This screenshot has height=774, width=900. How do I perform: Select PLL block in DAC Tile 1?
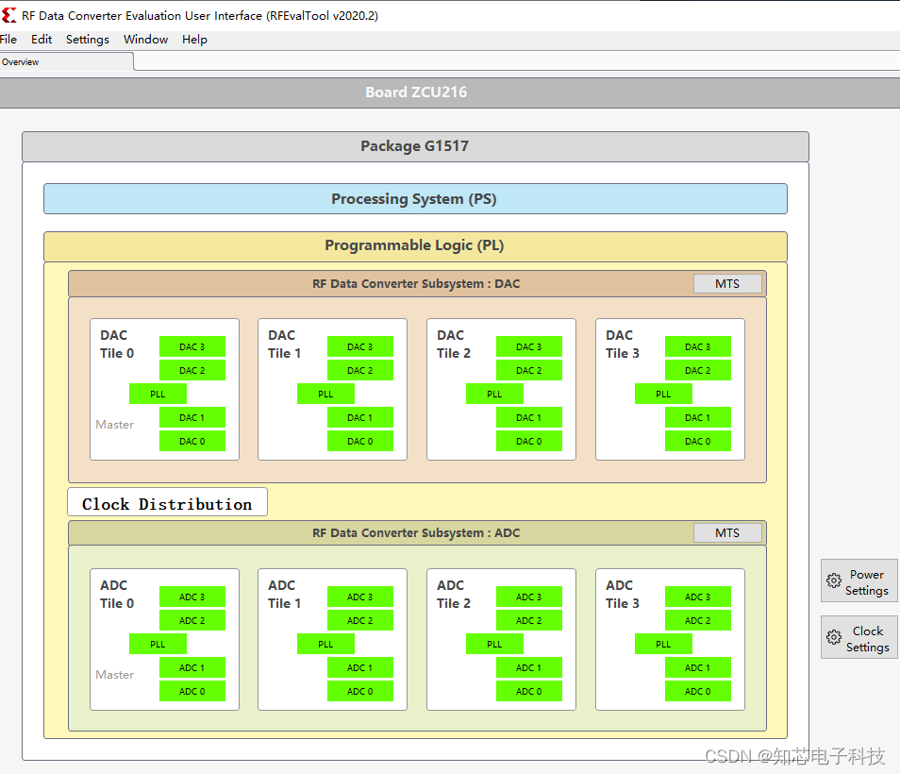pos(325,394)
